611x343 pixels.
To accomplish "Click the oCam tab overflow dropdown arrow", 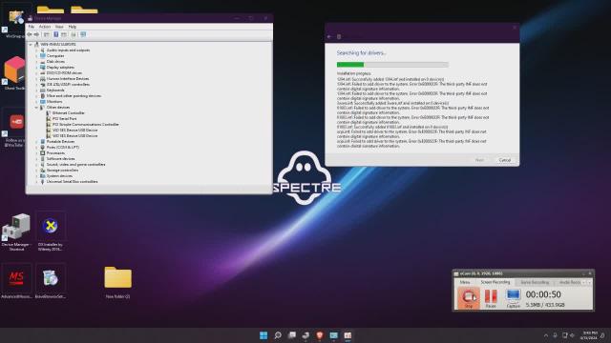I will [x=589, y=282].
